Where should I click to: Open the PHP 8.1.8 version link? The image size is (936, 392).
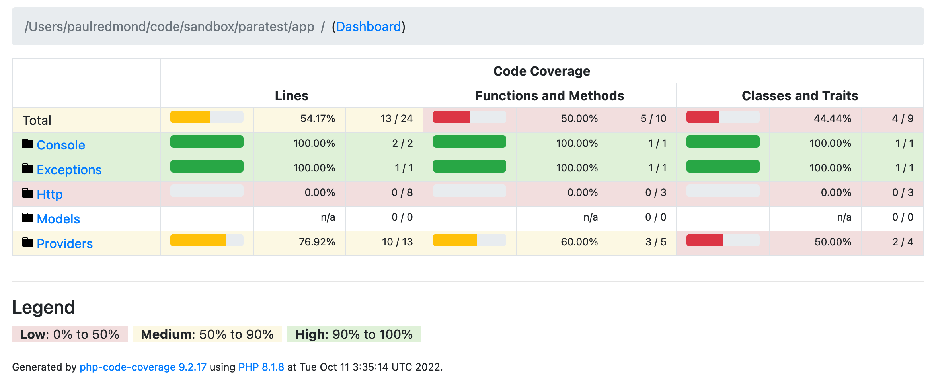[x=261, y=367]
